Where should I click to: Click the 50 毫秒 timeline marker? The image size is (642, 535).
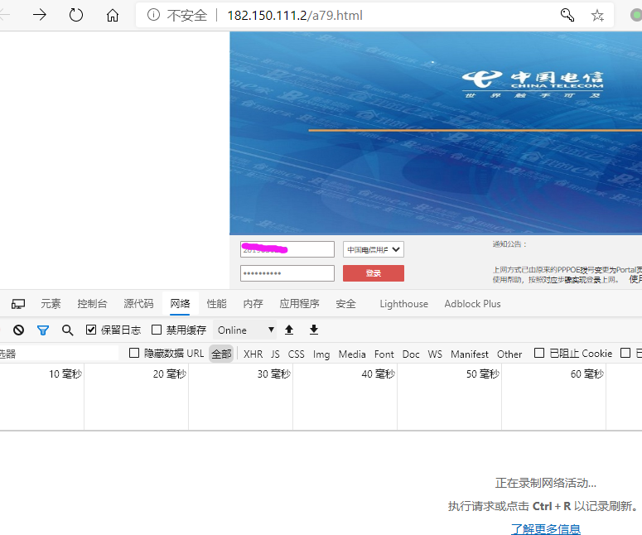click(x=483, y=374)
